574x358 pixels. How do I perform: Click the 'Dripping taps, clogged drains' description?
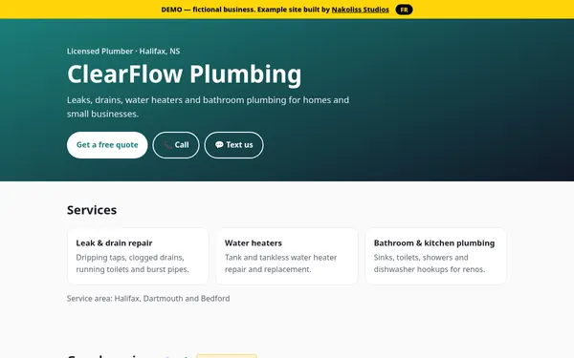coord(133,263)
